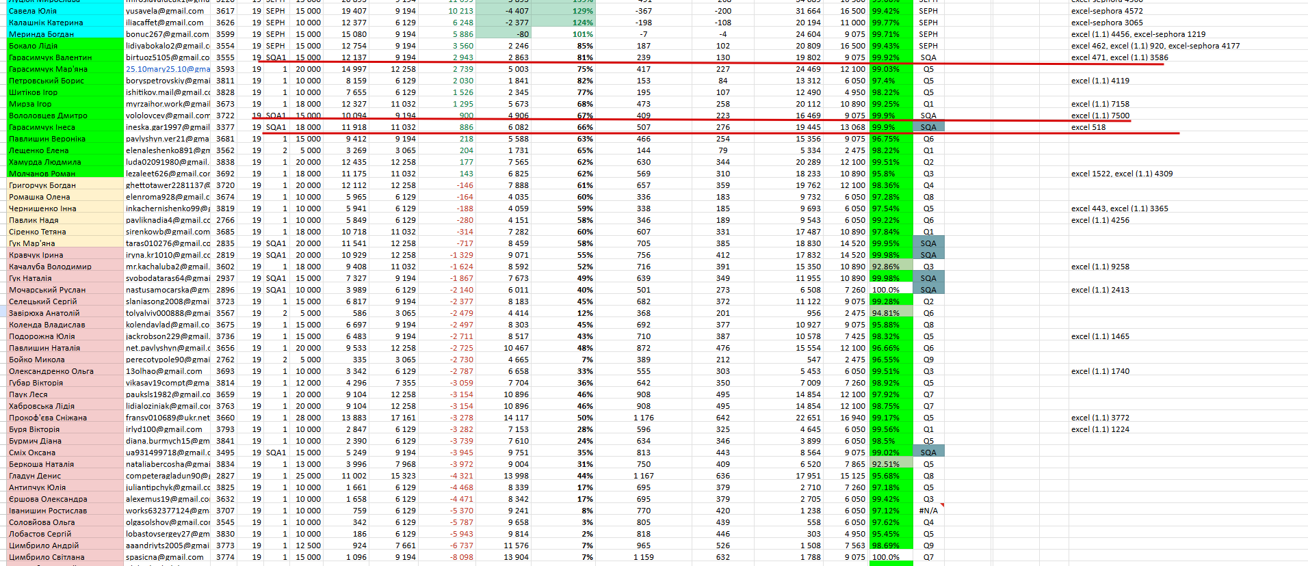The image size is (1308, 566).
Task: Select the name cell Григорчук Богдан
Action: (x=66, y=185)
